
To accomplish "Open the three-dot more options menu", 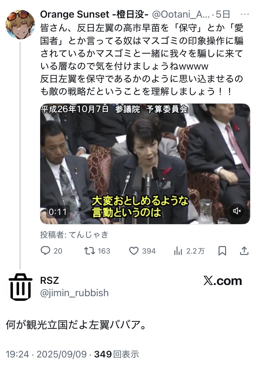I will click(245, 15).
